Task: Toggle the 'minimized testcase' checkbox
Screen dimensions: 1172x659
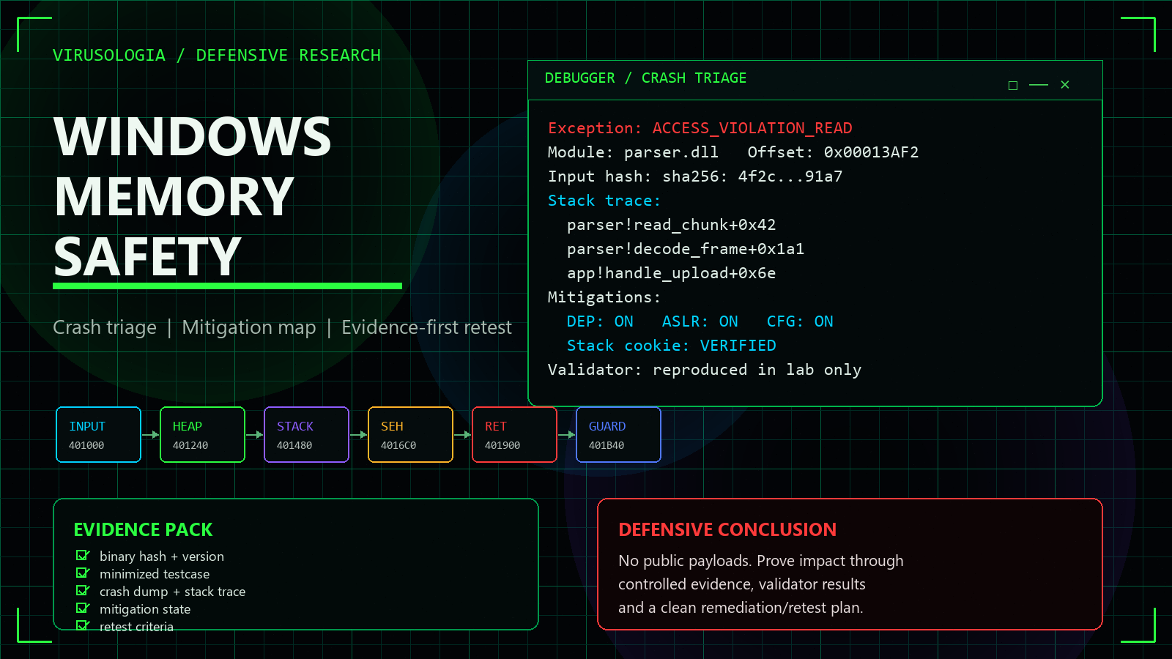Action: click(82, 573)
